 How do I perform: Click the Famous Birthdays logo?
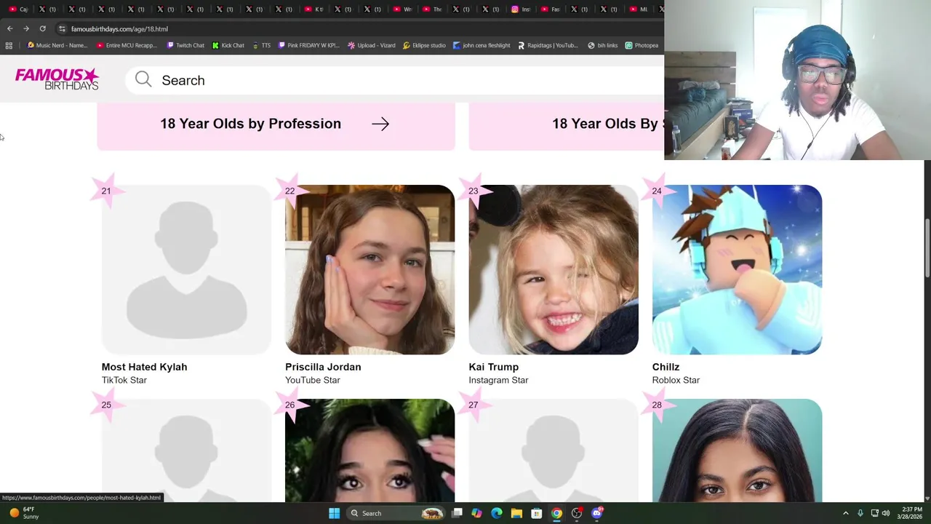pos(57,79)
